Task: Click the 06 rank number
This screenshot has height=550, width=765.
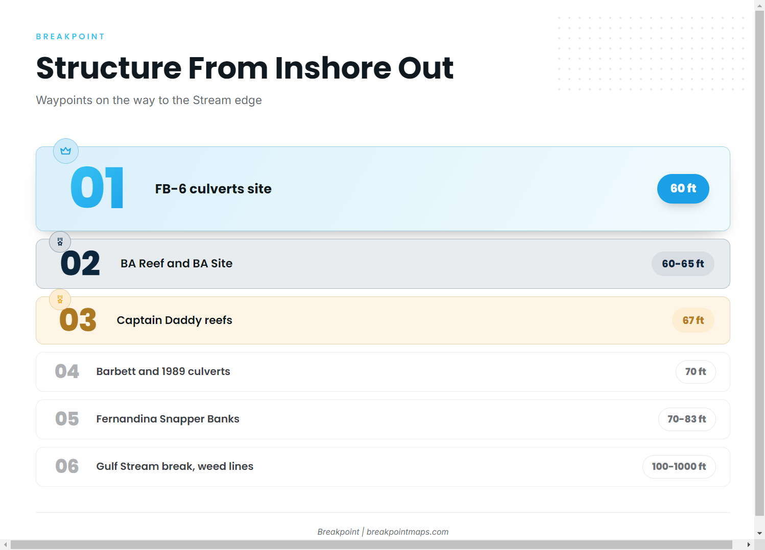Action: (x=67, y=466)
